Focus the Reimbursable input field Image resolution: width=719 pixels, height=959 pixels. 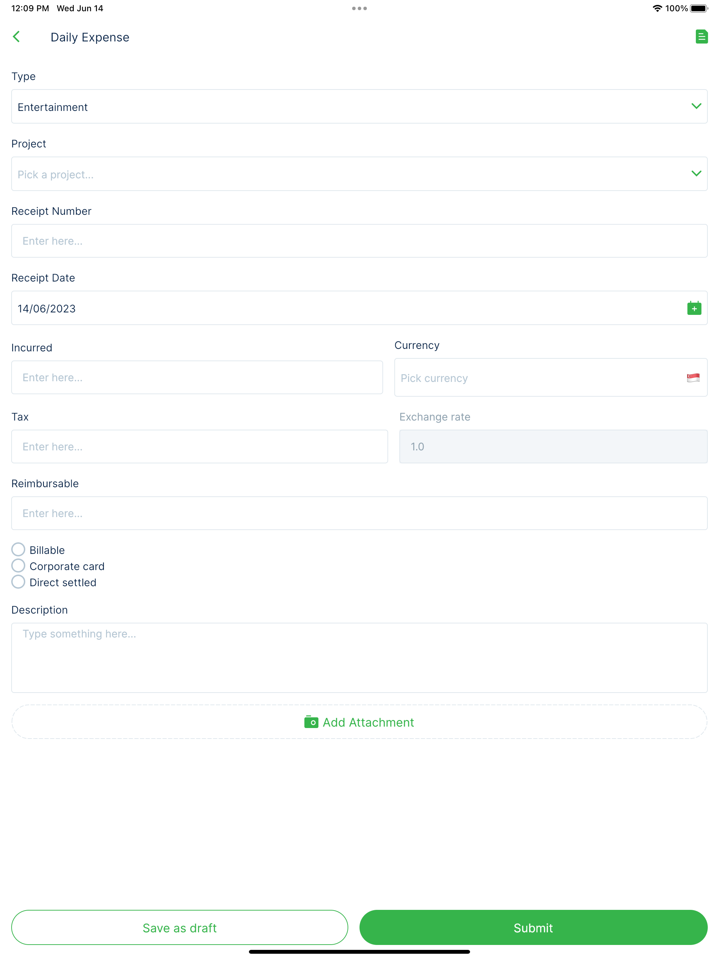point(359,513)
